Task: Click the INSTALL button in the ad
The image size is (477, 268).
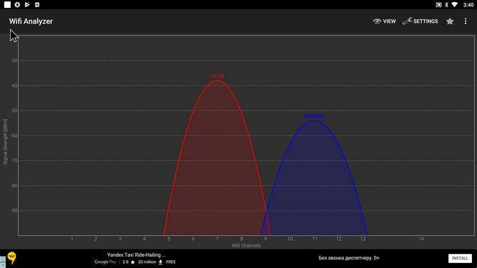Action: [460, 258]
